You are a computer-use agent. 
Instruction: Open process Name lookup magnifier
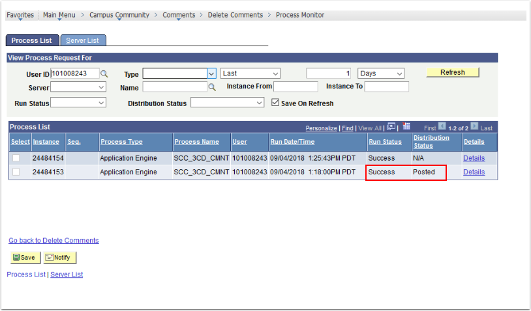coord(212,87)
